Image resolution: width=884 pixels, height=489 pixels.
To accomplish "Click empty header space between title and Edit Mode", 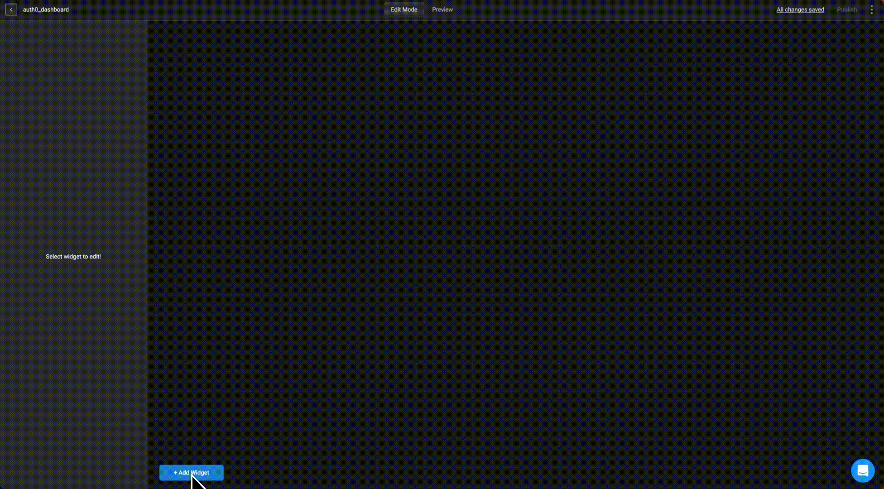I will point(226,10).
